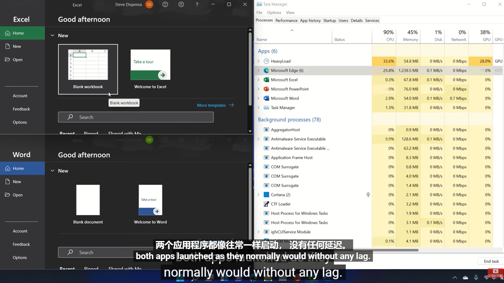The height and width of the screenshot is (283, 504).
Task: Click the End task button
Action: coord(491,261)
